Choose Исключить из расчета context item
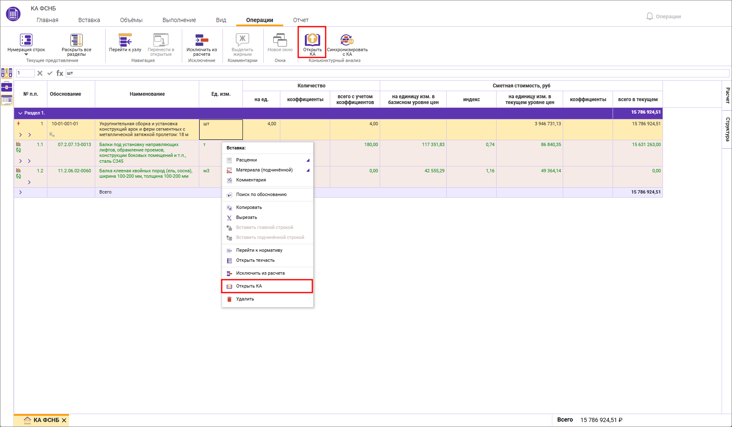Image resolution: width=732 pixels, height=427 pixels. click(267, 273)
